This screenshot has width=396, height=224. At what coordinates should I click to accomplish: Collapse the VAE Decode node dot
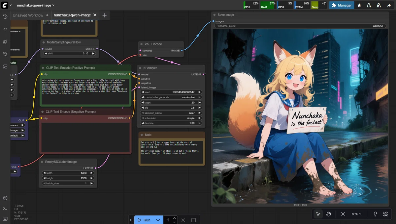142,44
